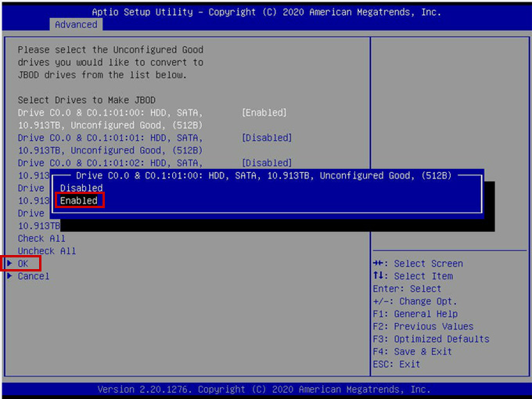Choose Enabled in the drive popup
This screenshot has height=399, width=532.
(x=79, y=200)
